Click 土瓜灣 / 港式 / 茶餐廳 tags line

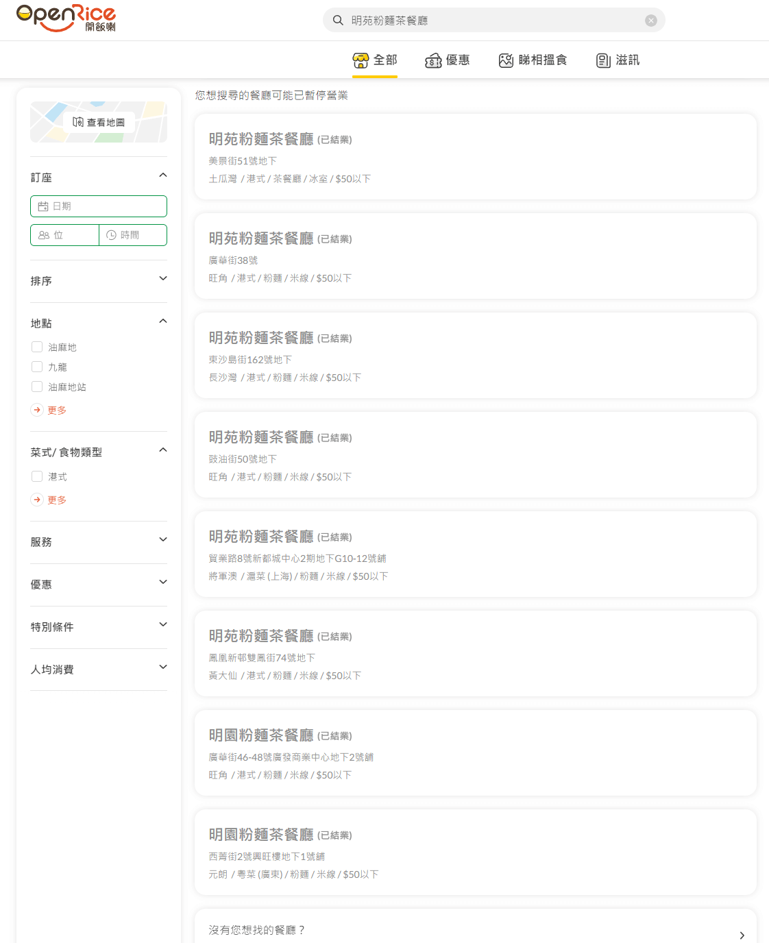tap(290, 179)
